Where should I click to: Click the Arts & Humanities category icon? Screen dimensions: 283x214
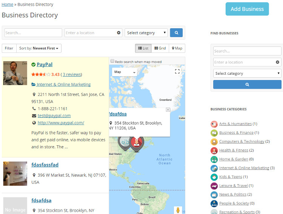click(x=214, y=124)
